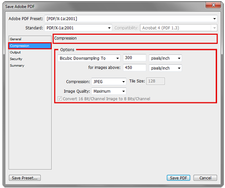Open the Compression JPEG dropdown

109,82
